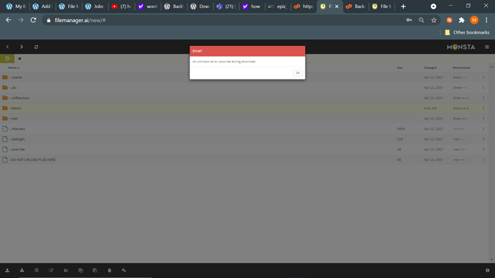This screenshot has width=495, height=278.
Task: Refresh the Monsta file listing
Action: pyautogui.click(x=37, y=47)
